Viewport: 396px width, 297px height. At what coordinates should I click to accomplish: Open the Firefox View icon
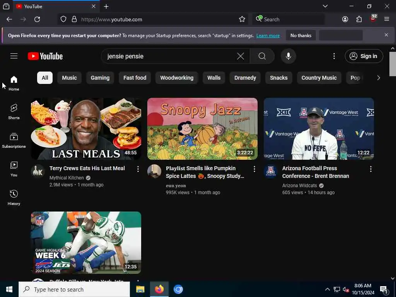(6, 6)
